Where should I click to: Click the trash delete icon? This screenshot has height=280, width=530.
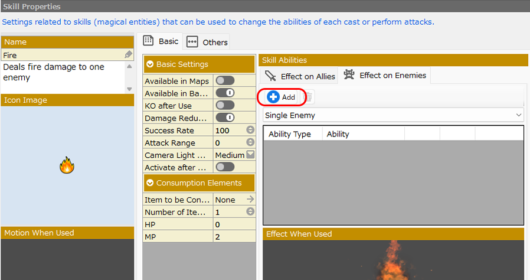coord(308,97)
